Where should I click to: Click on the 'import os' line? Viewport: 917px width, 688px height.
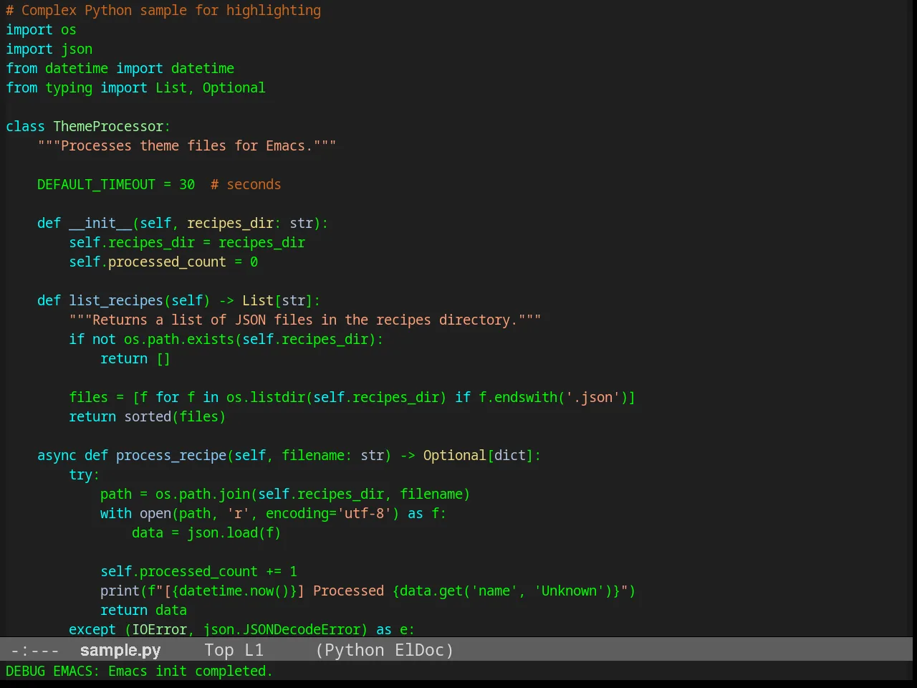coord(41,30)
